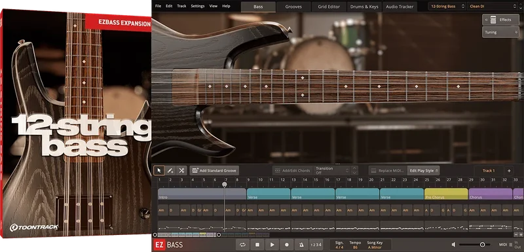Open the Effects panel
The image size is (524, 252).
[x=500, y=20]
